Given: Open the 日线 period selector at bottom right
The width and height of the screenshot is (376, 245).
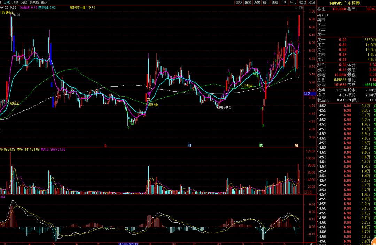Looking at the screenshot, I should [309, 244].
